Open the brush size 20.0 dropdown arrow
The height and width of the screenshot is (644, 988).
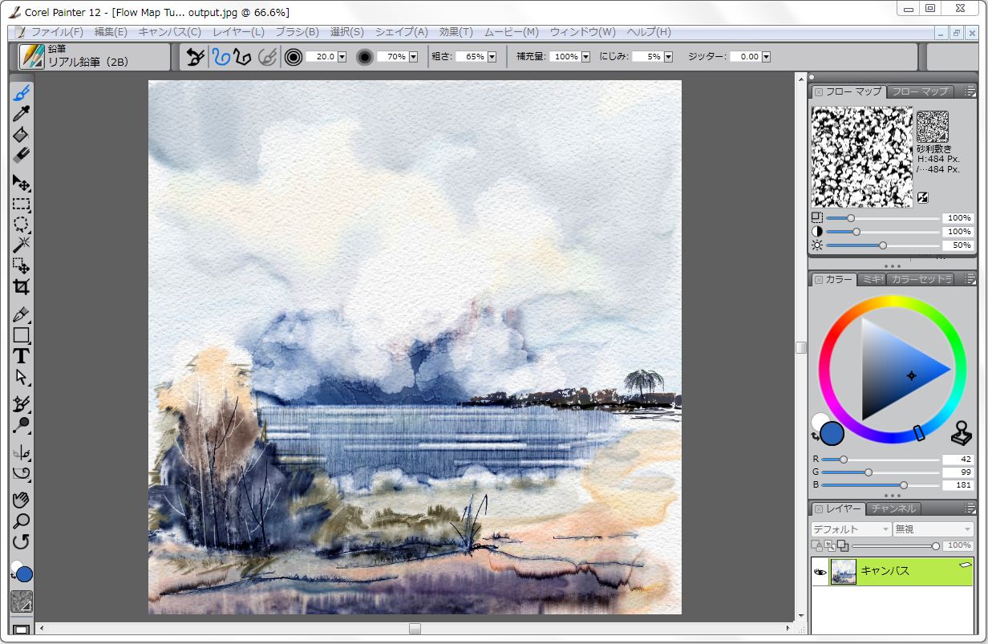tap(342, 57)
